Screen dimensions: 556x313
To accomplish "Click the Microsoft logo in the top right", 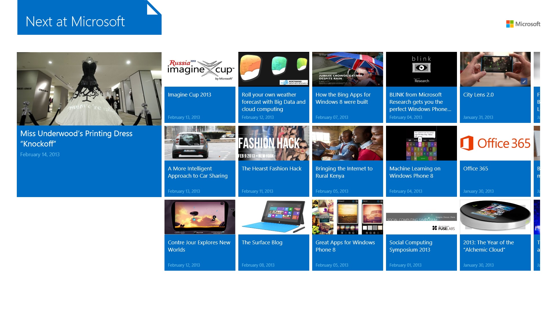I will click(523, 24).
